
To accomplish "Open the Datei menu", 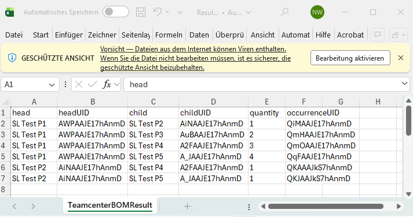I will pos(14,35).
